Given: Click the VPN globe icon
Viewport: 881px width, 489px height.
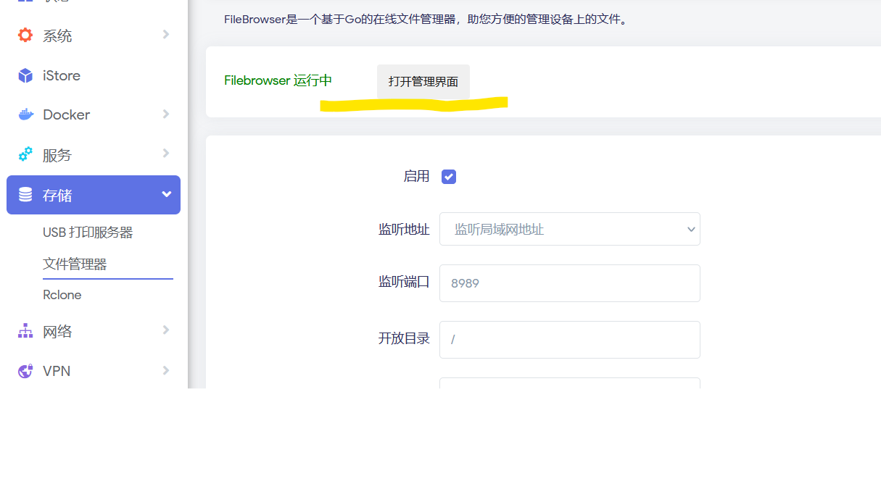Looking at the screenshot, I should [x=25, y=371].
